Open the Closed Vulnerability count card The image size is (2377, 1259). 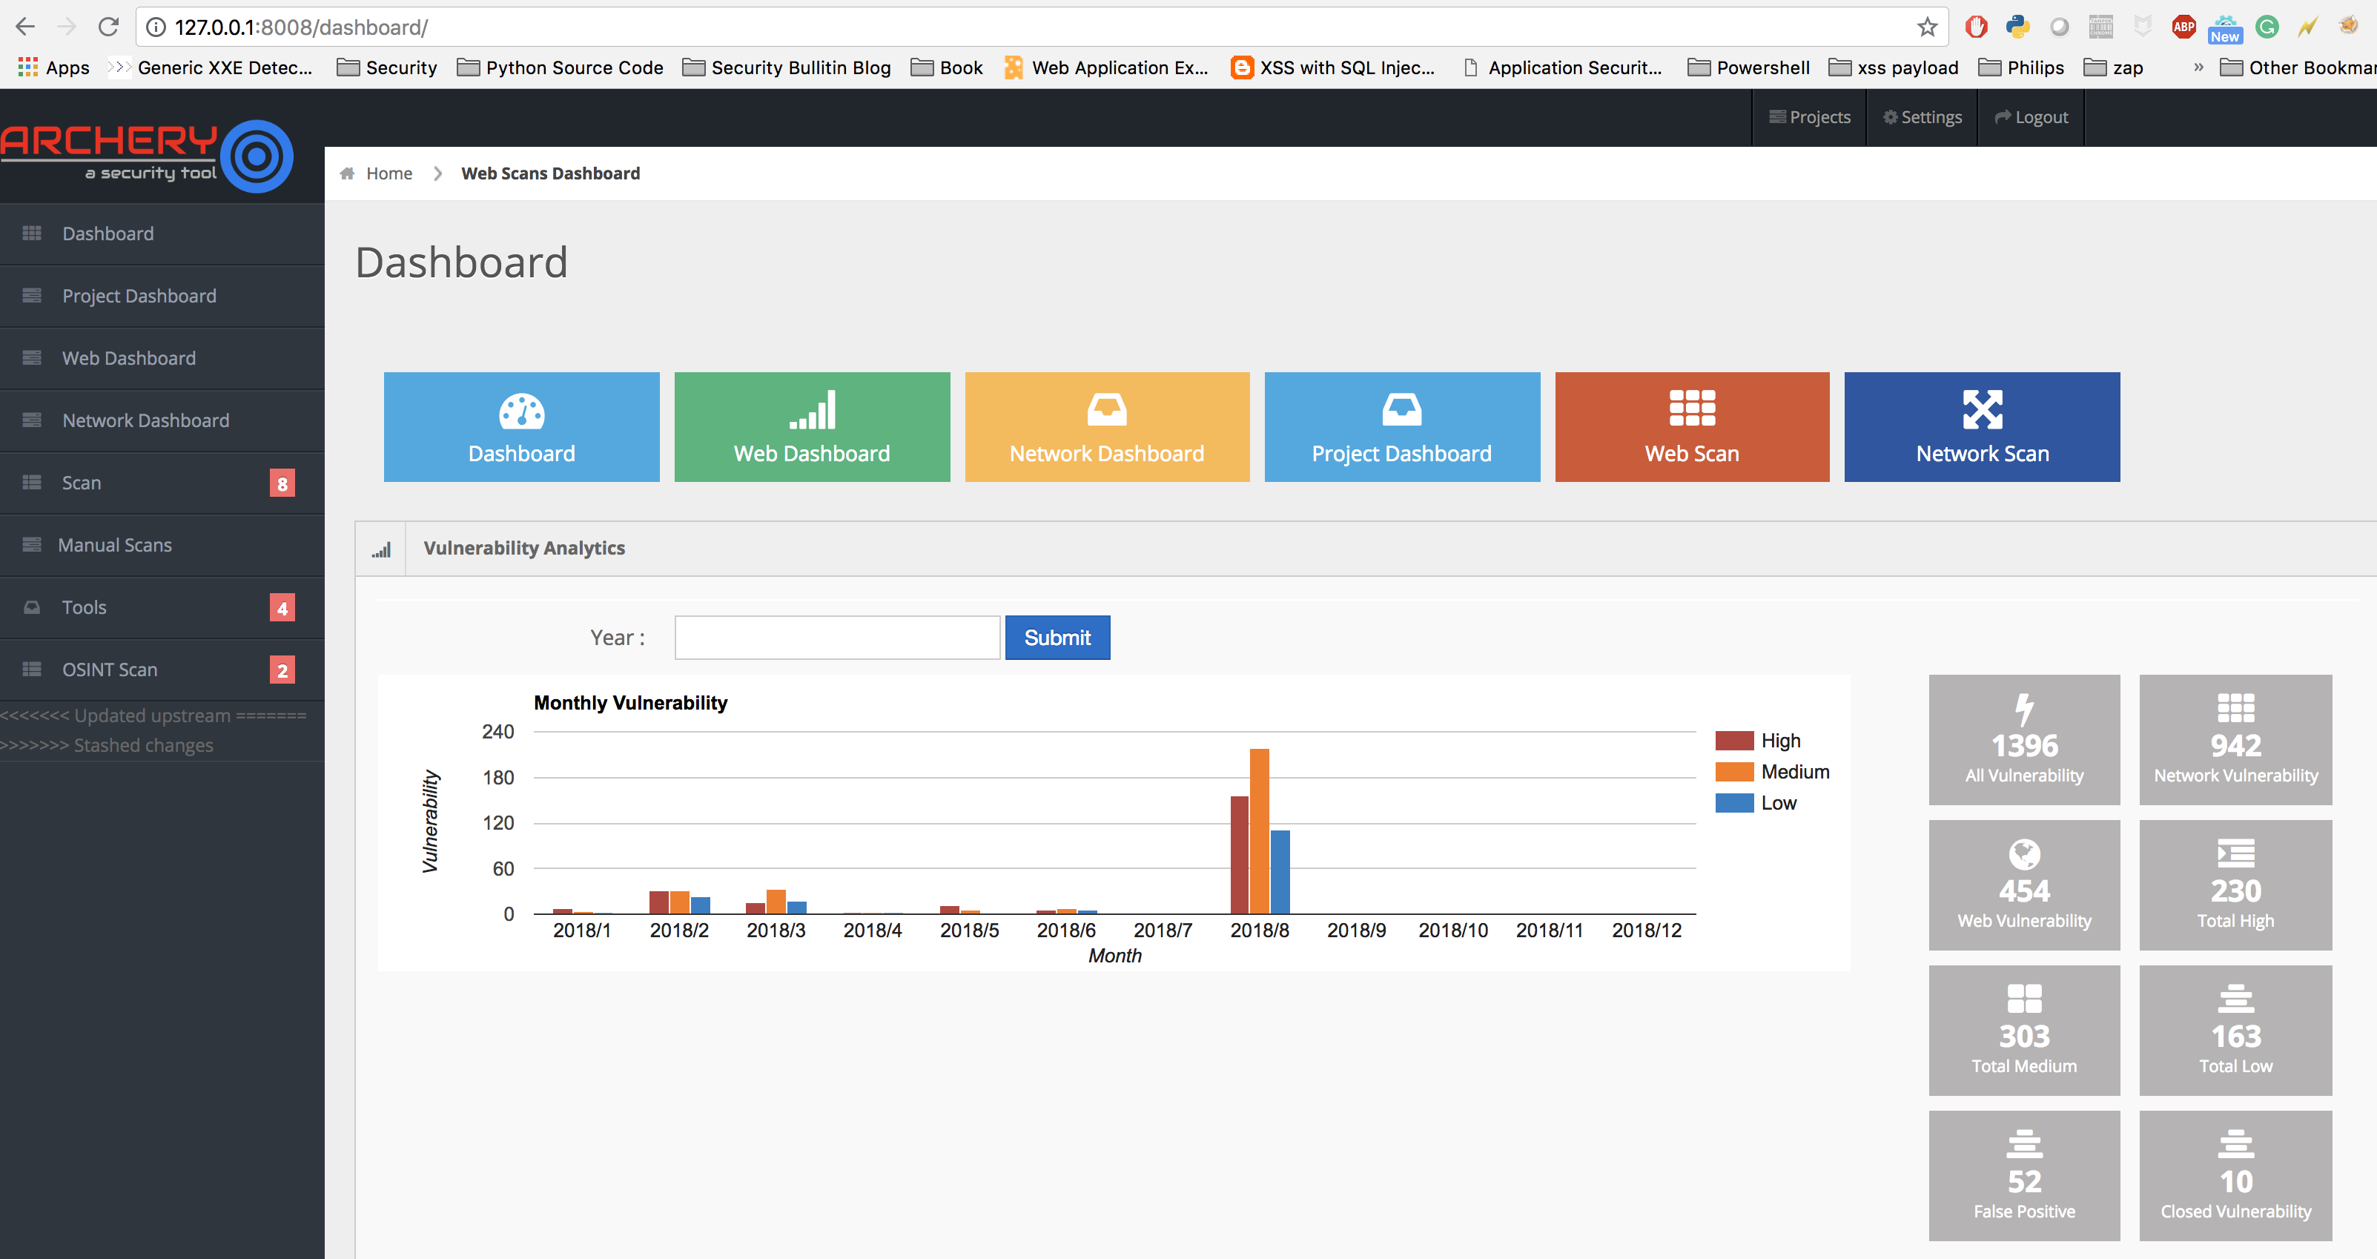2236,1176
